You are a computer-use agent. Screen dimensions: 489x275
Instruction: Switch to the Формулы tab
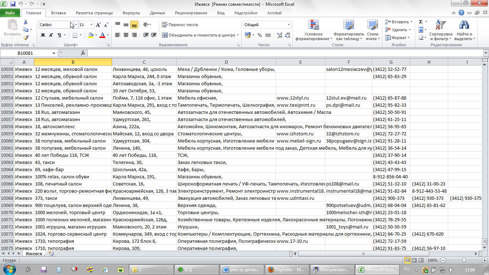131,13
